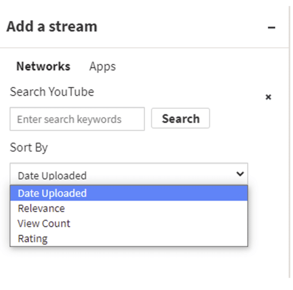Viewport: 293px width, 290px height.
Task: Run the YouTube Search button
Action: pos(181,118)
